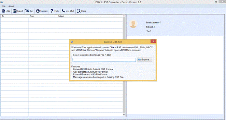Open the About menu
The width and height of the screenshot is (226, 120).
point(11,6)
